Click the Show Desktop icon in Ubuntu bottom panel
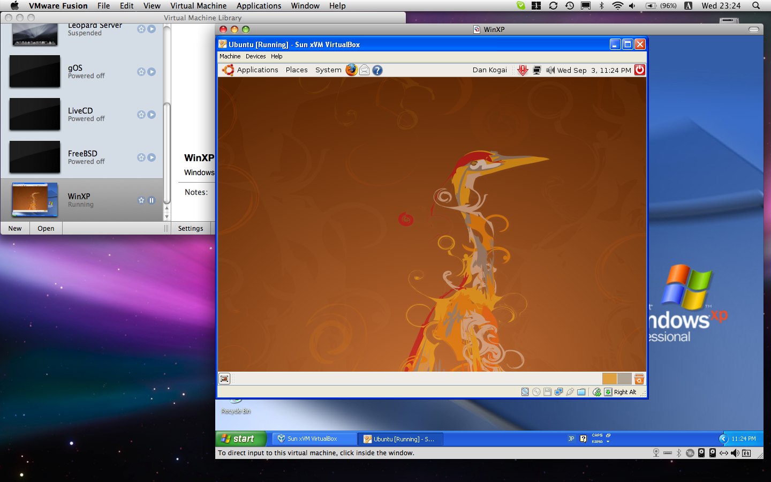 coord(225,379)
